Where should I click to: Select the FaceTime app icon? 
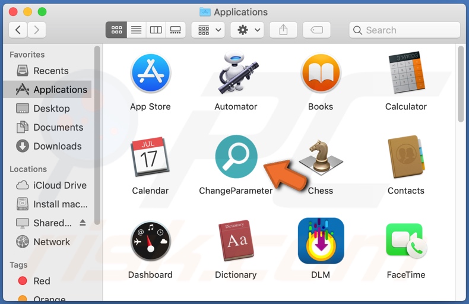click(x=406, y=241)
